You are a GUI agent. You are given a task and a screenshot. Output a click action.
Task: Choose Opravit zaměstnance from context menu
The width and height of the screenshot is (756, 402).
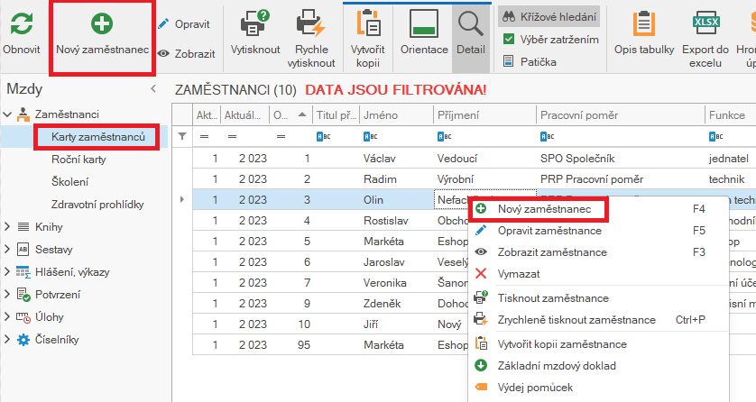point(598,231)
